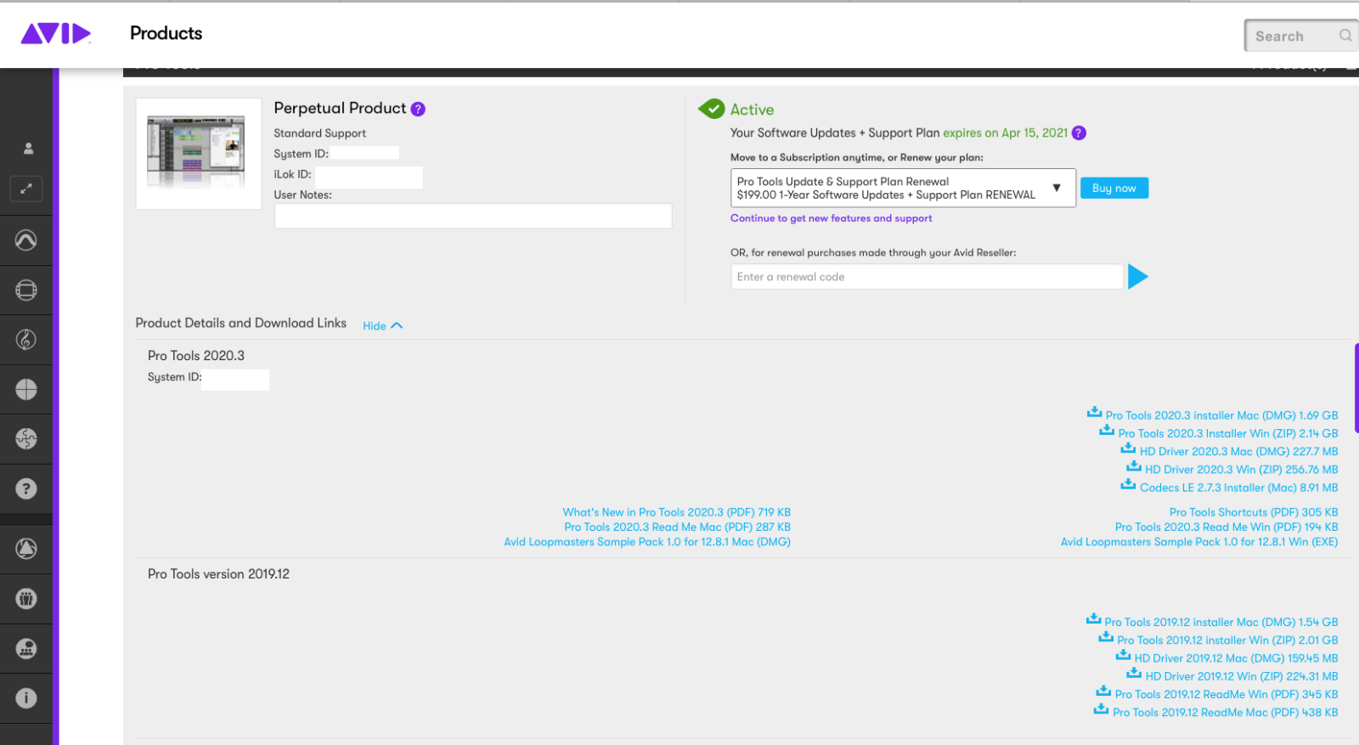The image size is (1359, 745).
Task: Download HD Driver 2020.3 Mac (DMG)
Action: coord(1238,451)
